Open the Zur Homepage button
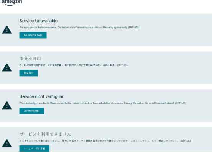212x152 pixels. 32,111
